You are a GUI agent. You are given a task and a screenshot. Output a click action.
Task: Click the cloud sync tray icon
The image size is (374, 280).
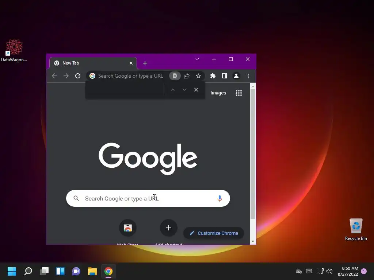tap(299, 271)
